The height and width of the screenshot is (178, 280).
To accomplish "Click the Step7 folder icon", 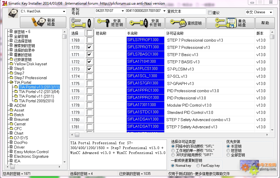I will pos(11,73).
